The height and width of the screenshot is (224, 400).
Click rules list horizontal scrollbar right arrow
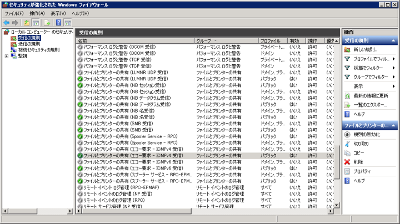pyautogui.click(x=331, y=211)
